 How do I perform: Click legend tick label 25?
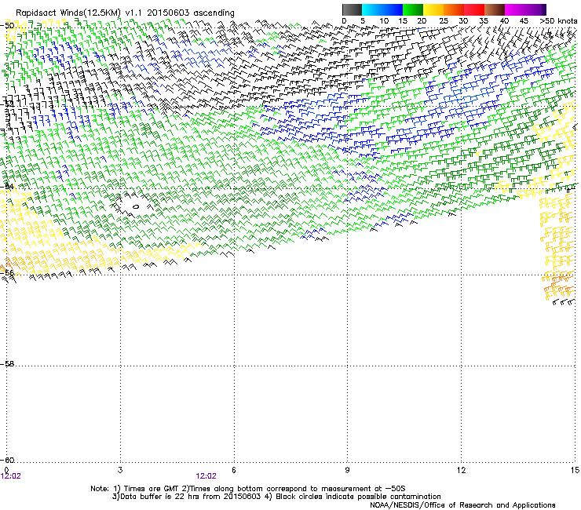coord(443,21)
